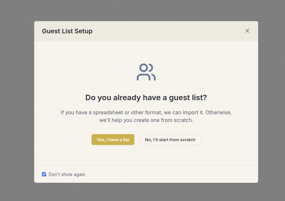Click the two-person guests icon
The height and width of the screenshot is (201, 285).
[146, 72]
